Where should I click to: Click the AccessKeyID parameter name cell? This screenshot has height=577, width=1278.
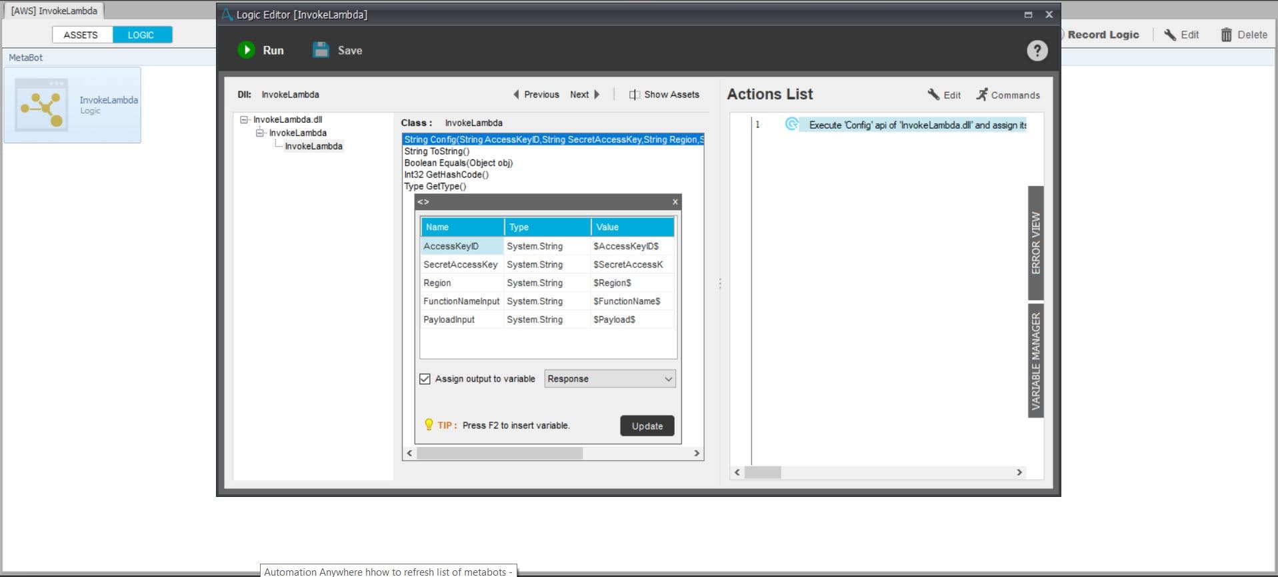[x=462, y=246]
